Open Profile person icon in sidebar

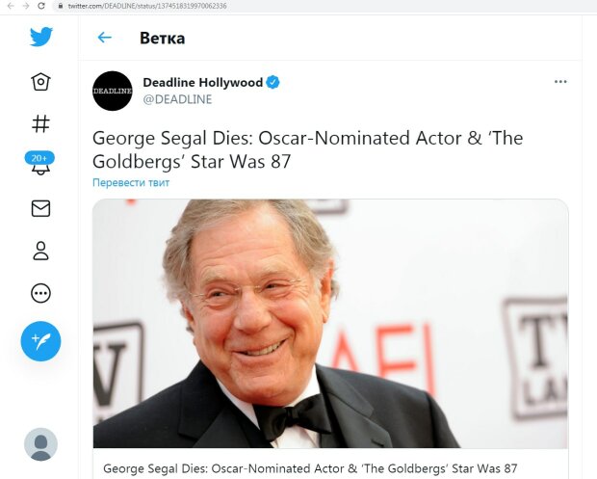[x=40, y=251]
